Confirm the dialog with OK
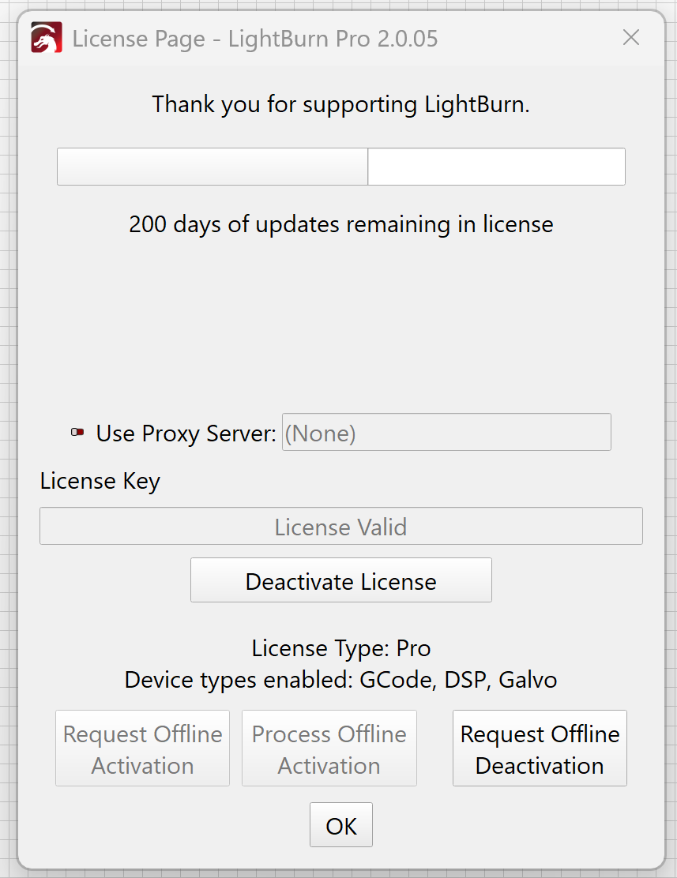 click(x=340, y=825)
